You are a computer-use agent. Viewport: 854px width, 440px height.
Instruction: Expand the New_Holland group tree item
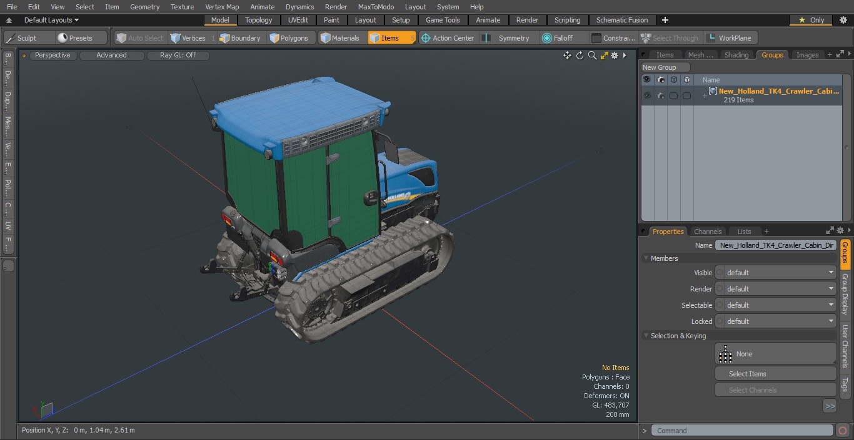[705, 95]
